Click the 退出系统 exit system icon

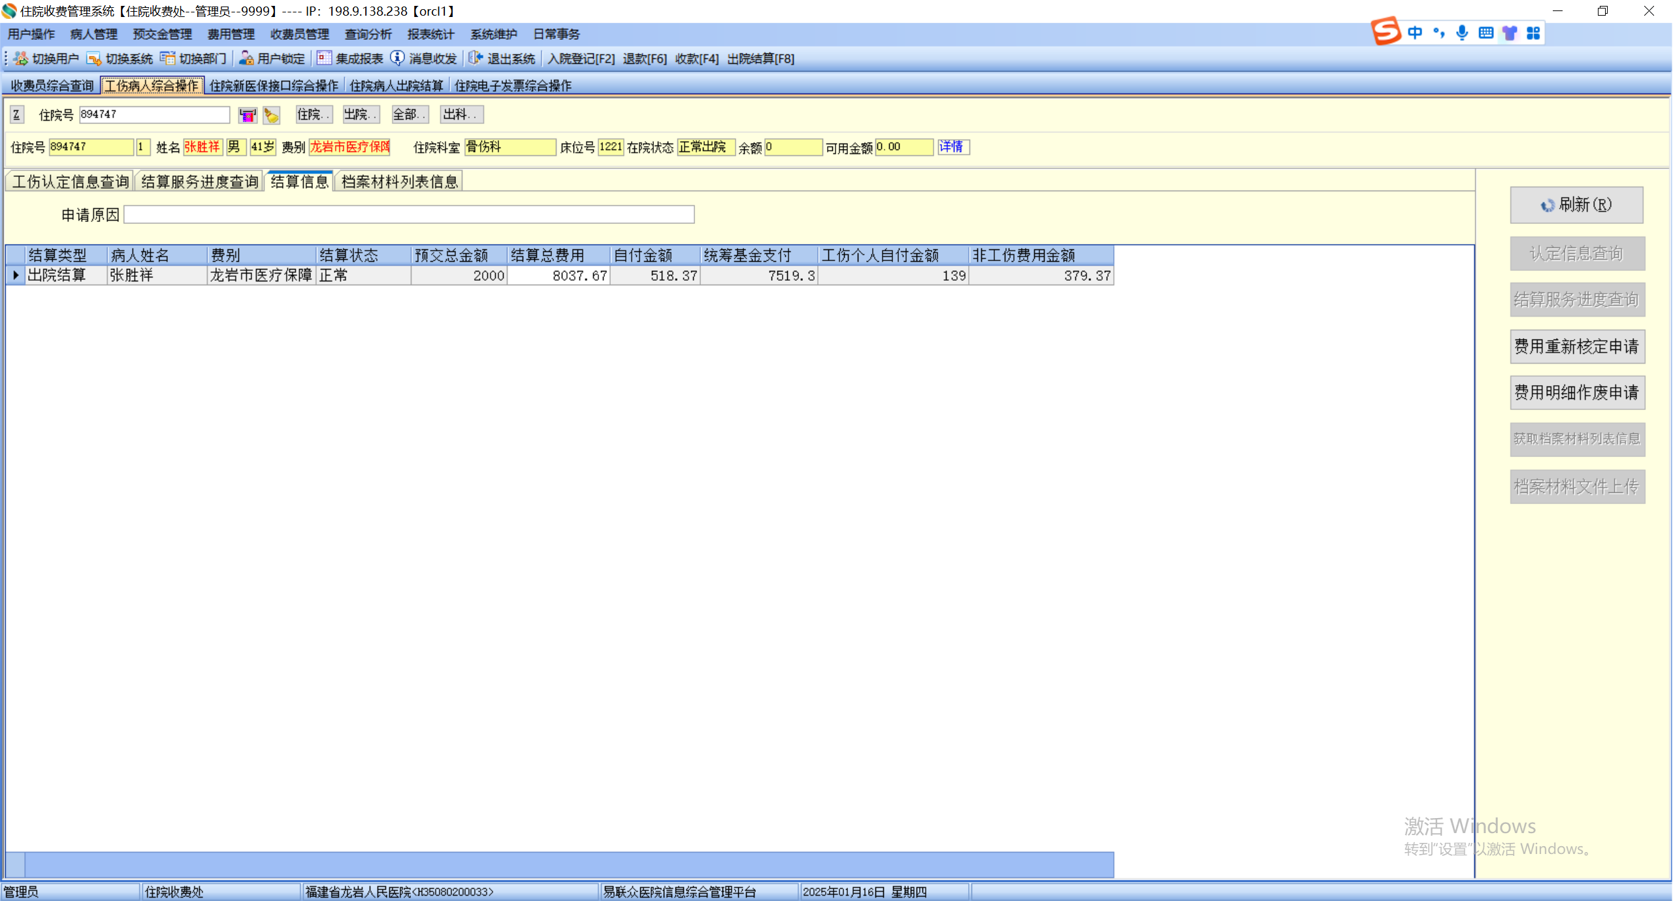pos(476,59)
